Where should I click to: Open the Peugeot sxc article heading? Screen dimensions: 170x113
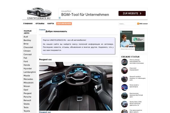coord(45,60)
